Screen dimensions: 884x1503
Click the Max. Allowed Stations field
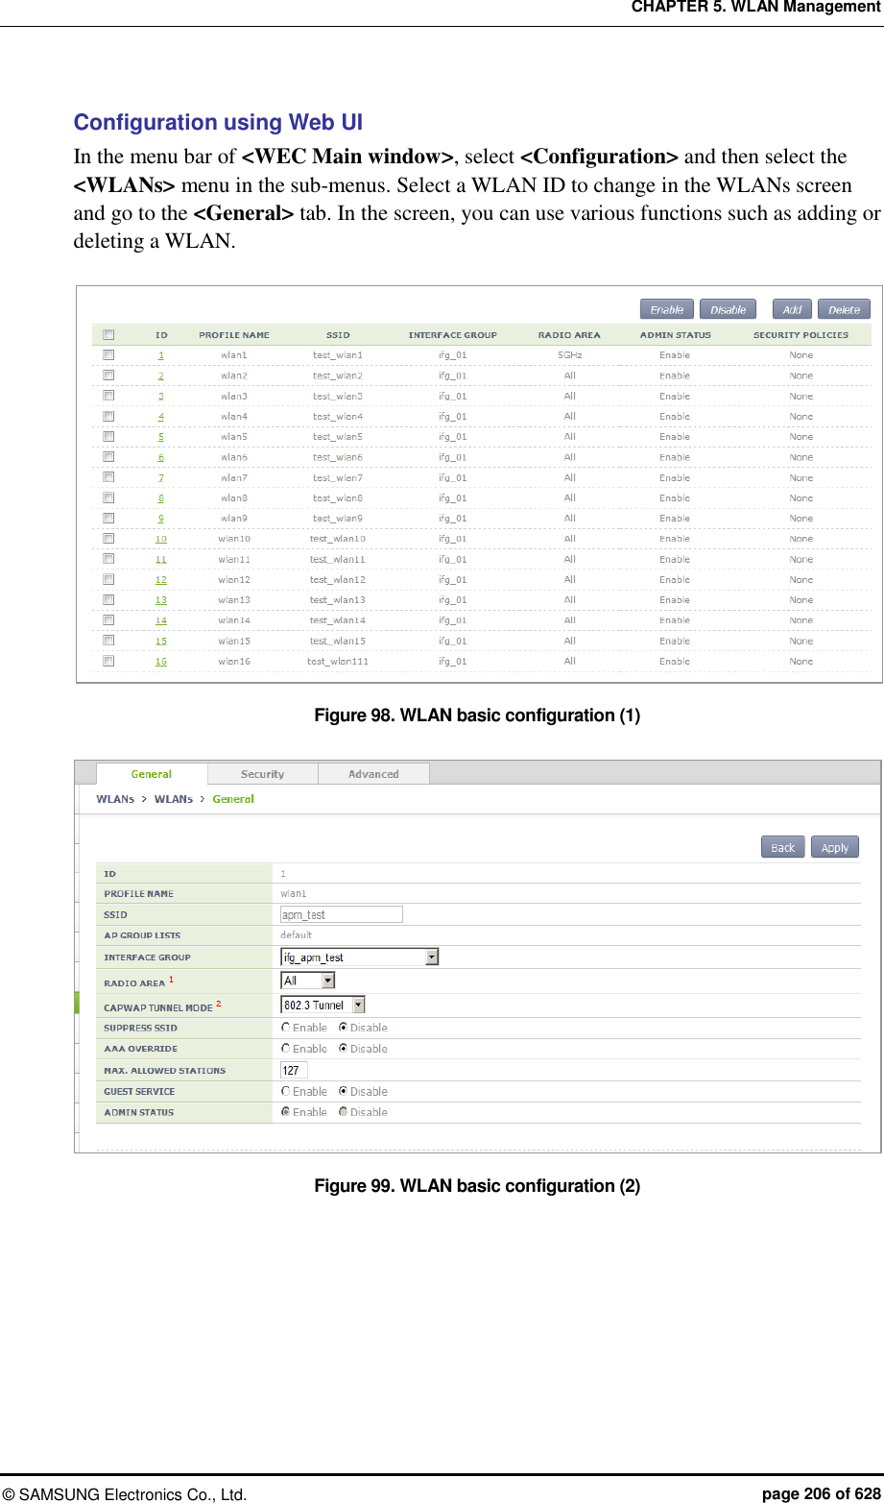(294, 1070)
